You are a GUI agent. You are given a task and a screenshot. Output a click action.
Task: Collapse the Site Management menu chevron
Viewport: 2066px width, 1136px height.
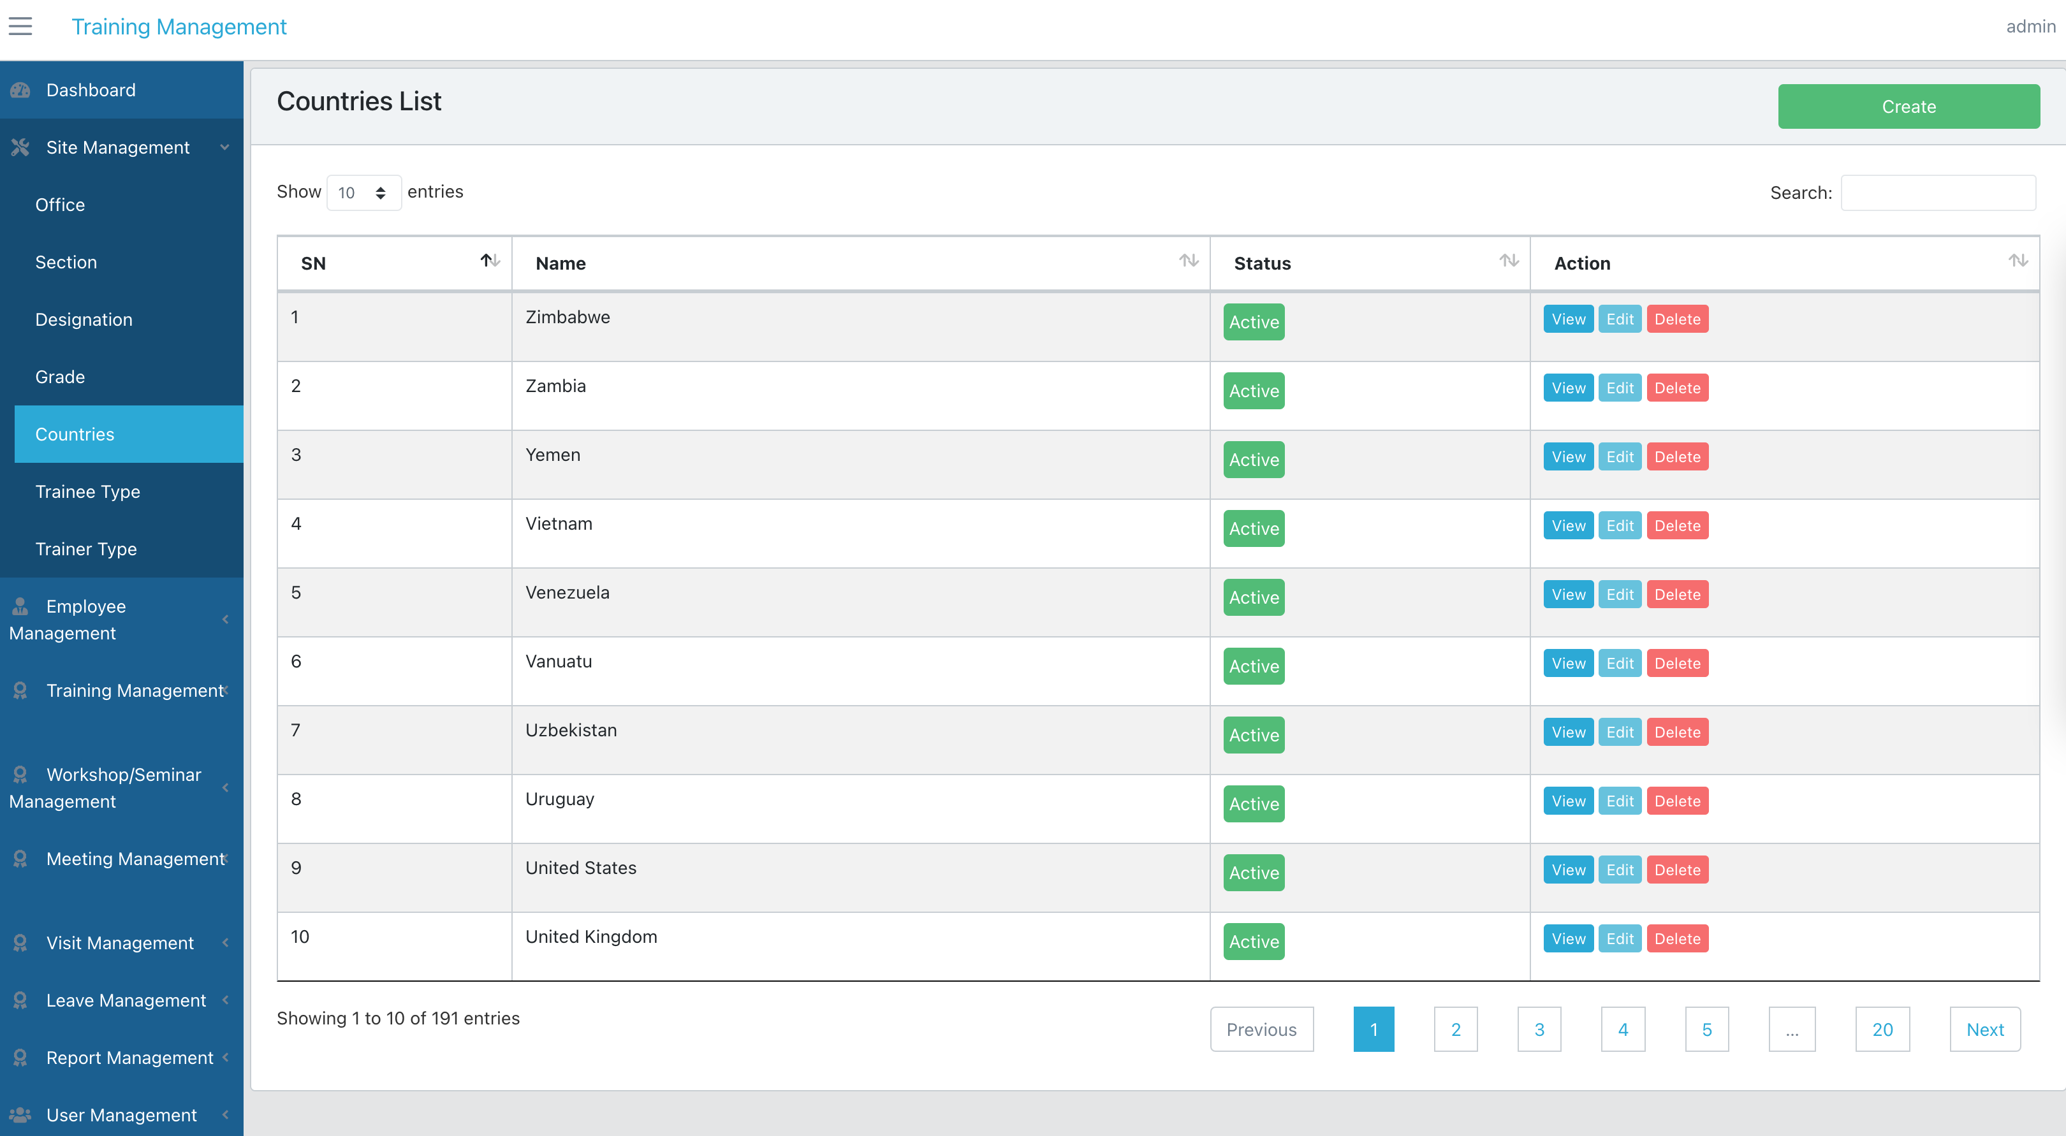click(225, 147)
